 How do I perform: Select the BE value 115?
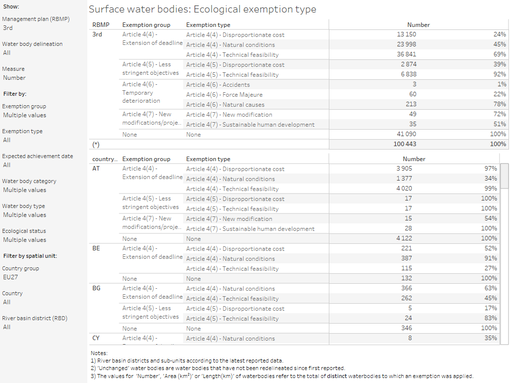(406, 268)
